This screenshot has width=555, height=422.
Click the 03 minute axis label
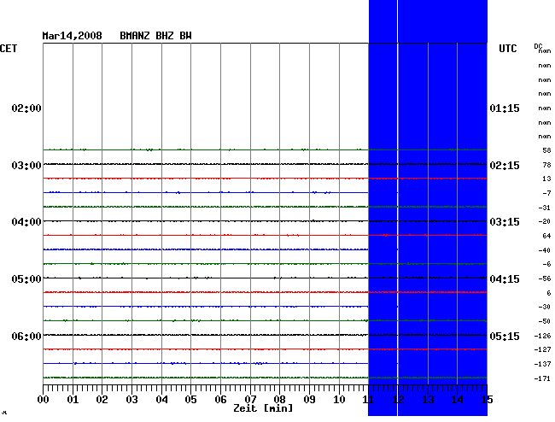coord(131,400)
